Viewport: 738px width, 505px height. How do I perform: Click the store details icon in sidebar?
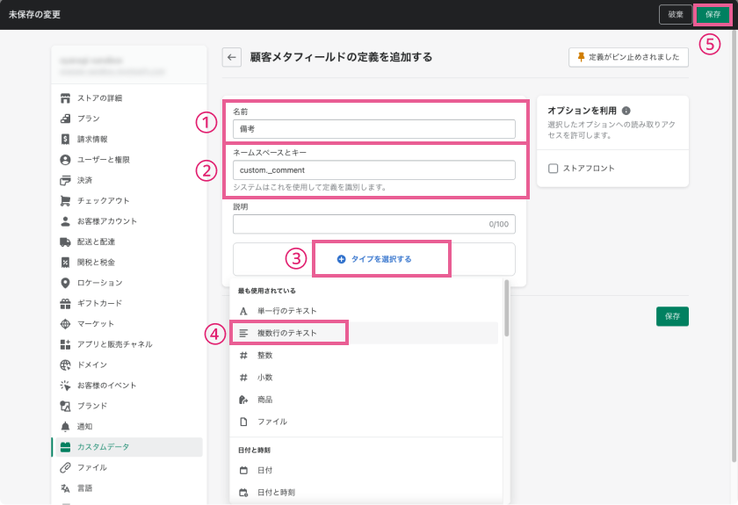coord(65,97)
